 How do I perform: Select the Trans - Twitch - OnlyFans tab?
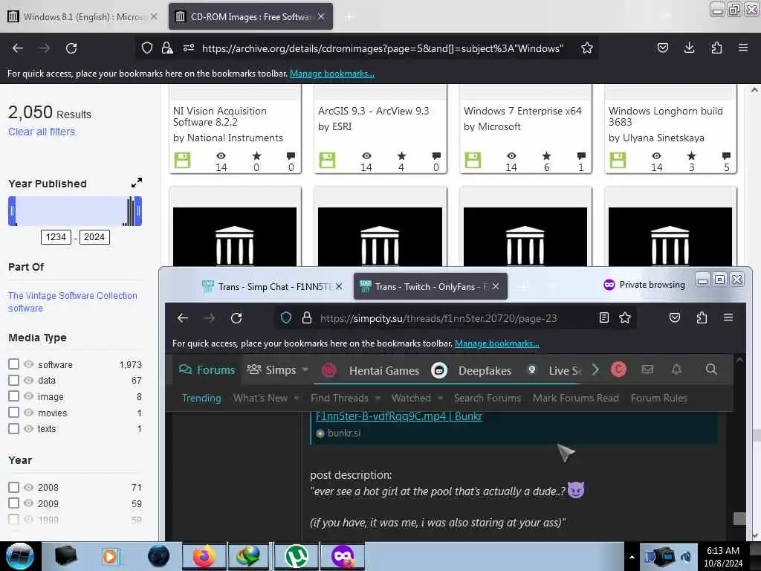[430, 286]
